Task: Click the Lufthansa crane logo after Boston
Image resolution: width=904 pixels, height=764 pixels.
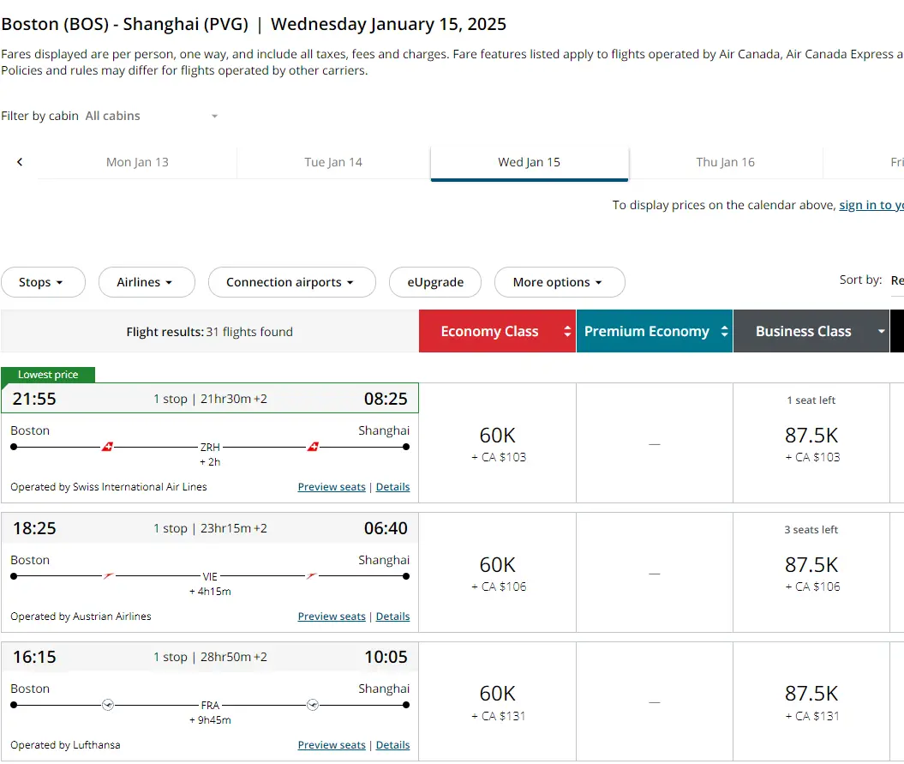Action: point(107,705)
